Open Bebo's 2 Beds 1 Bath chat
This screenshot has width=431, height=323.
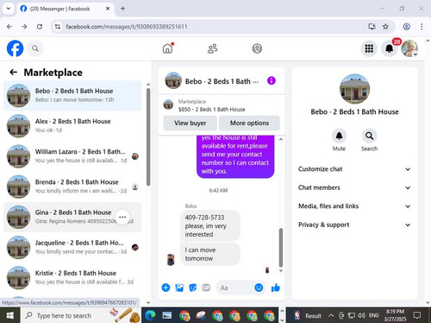72,95
